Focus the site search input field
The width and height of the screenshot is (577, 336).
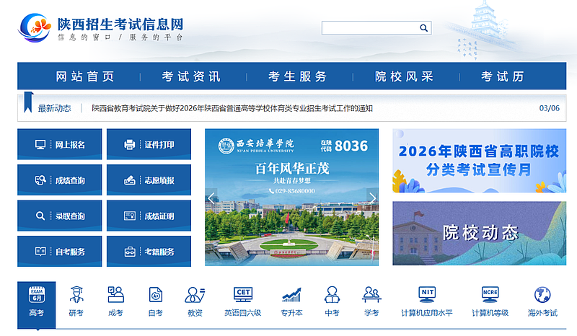(x=369, y=28)
